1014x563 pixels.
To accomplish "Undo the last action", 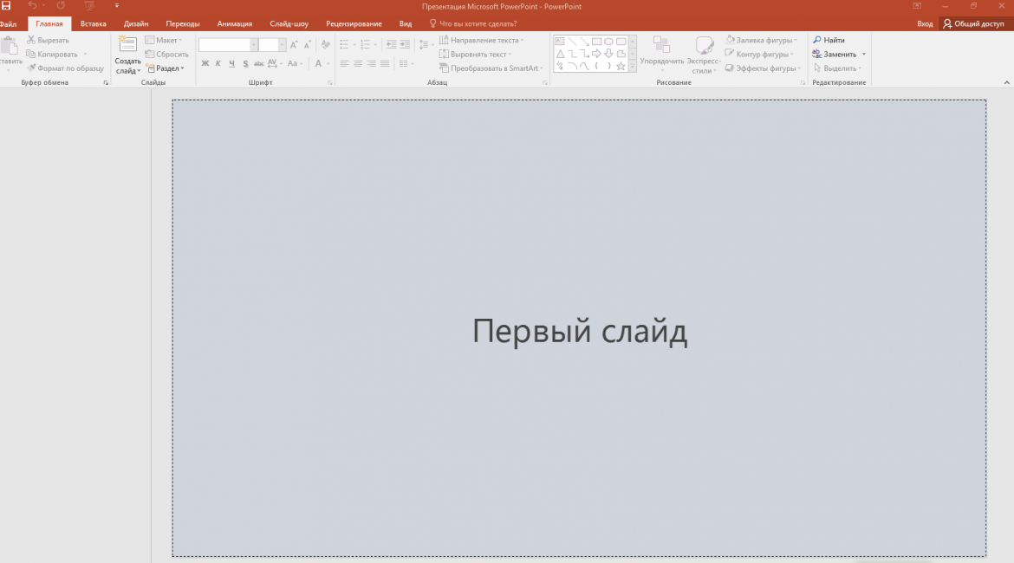I will [32, 5].
